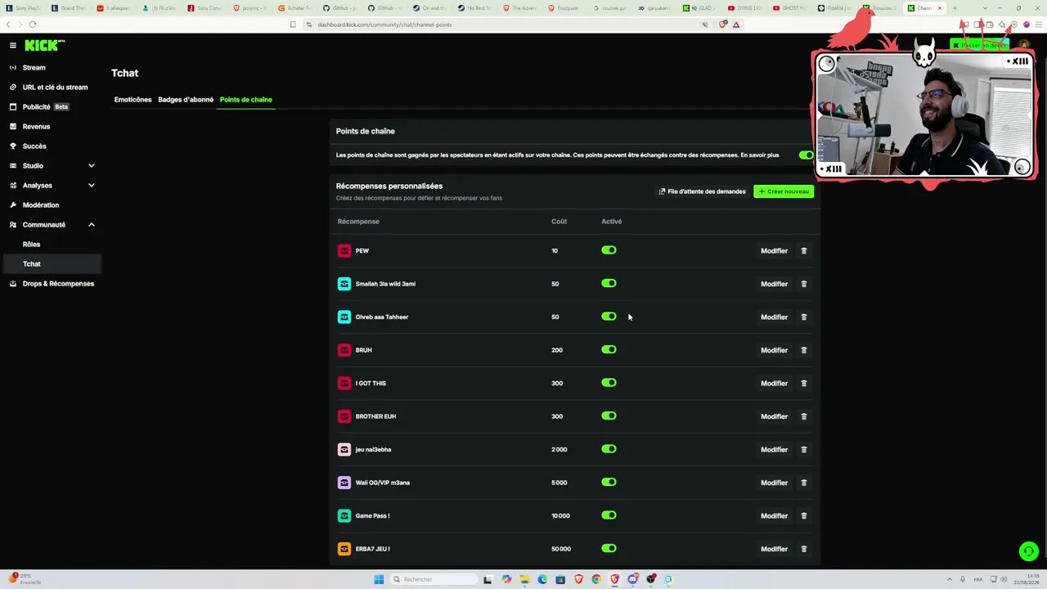
Task: Click the Stream sidebar icon
Action: (13, 68)
